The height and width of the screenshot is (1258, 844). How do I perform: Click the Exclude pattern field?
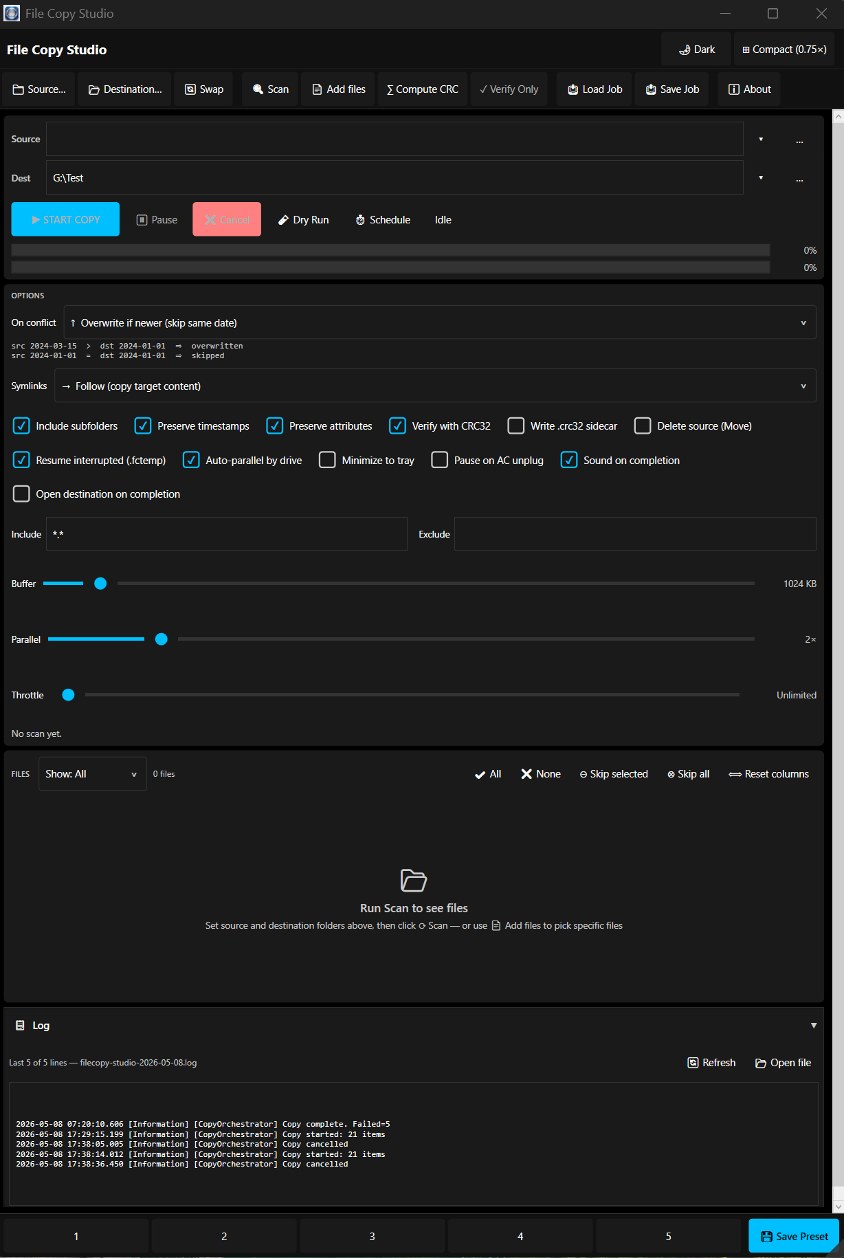pos(635,534)
